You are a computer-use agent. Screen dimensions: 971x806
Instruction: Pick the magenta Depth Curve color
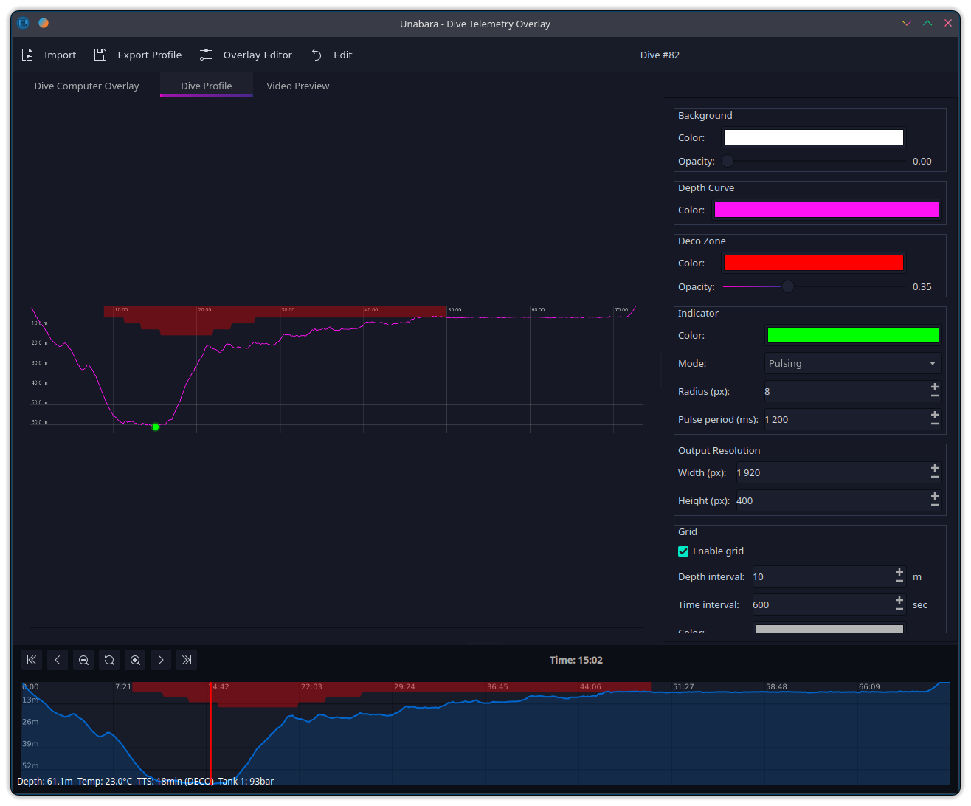point(826,210)
